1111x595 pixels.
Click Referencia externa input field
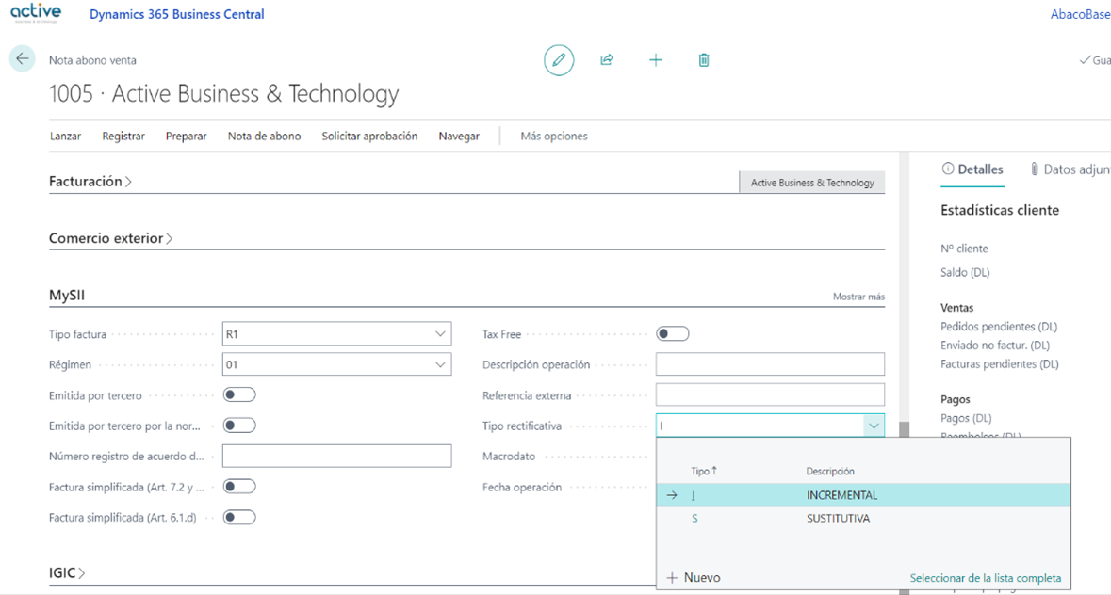(x=770, y=394)
